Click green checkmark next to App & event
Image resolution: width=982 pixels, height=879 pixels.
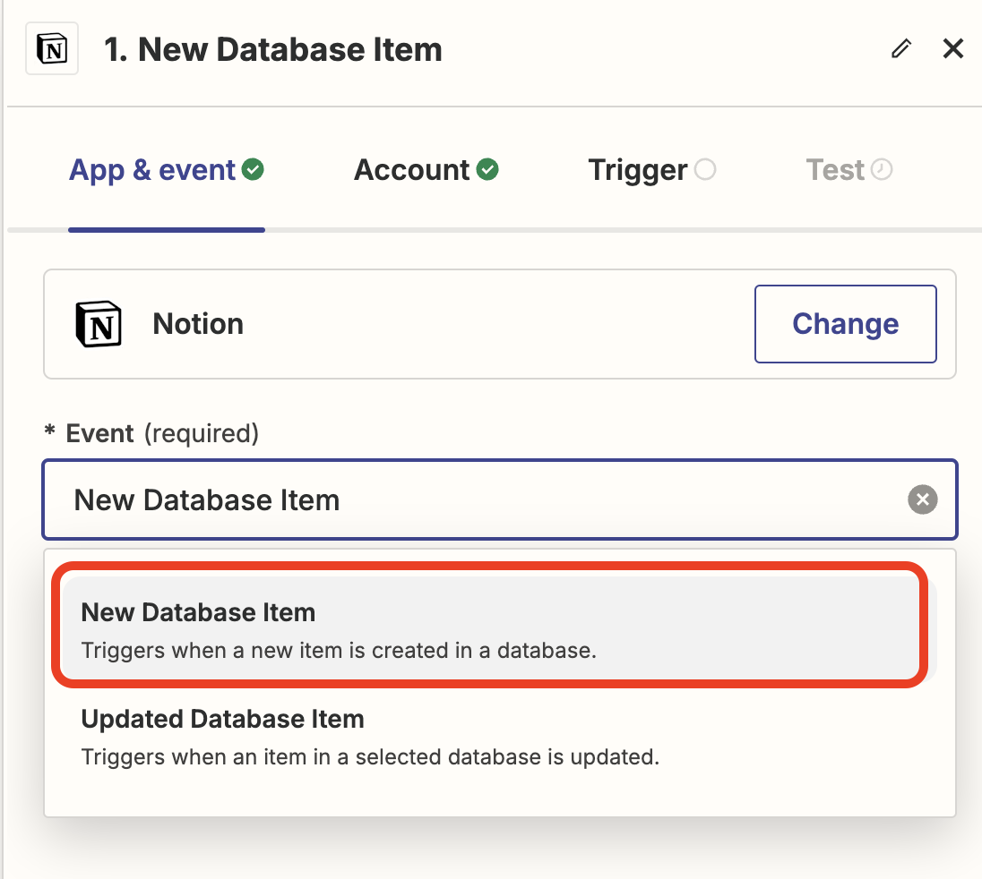254,169
